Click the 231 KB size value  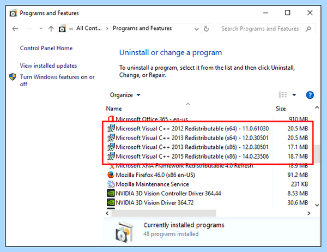(x=299, y=184)
